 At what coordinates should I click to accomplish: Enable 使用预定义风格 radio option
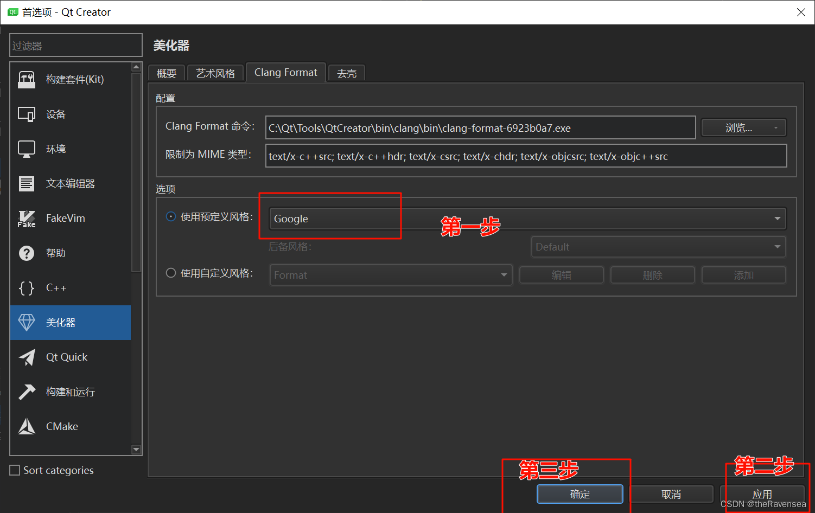coord(171,216)
